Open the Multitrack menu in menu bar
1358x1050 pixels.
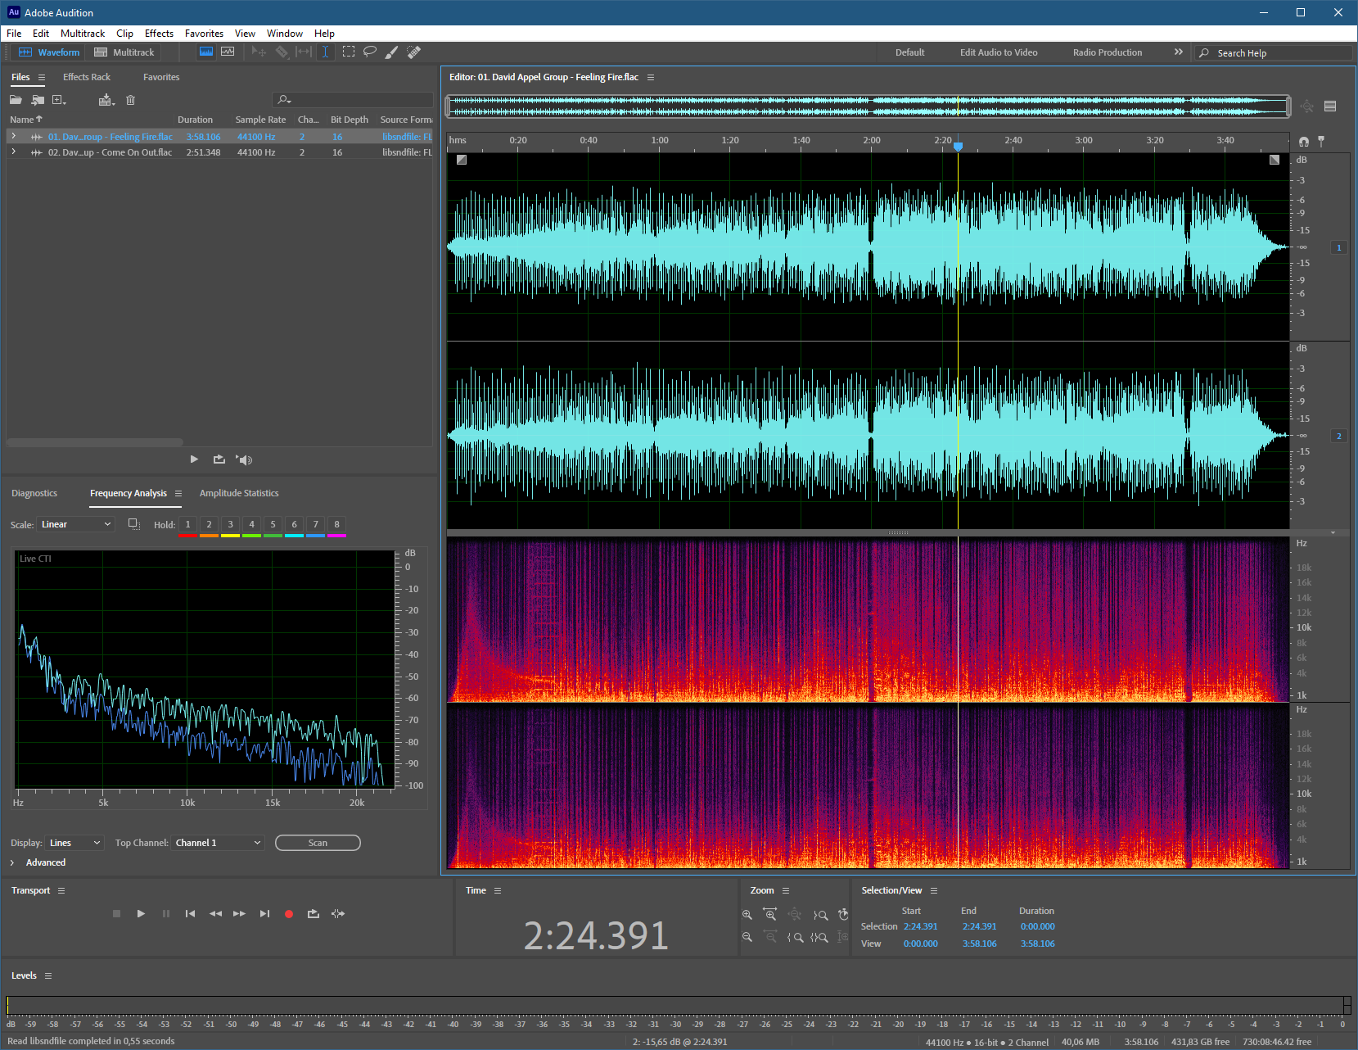point(83,34)
